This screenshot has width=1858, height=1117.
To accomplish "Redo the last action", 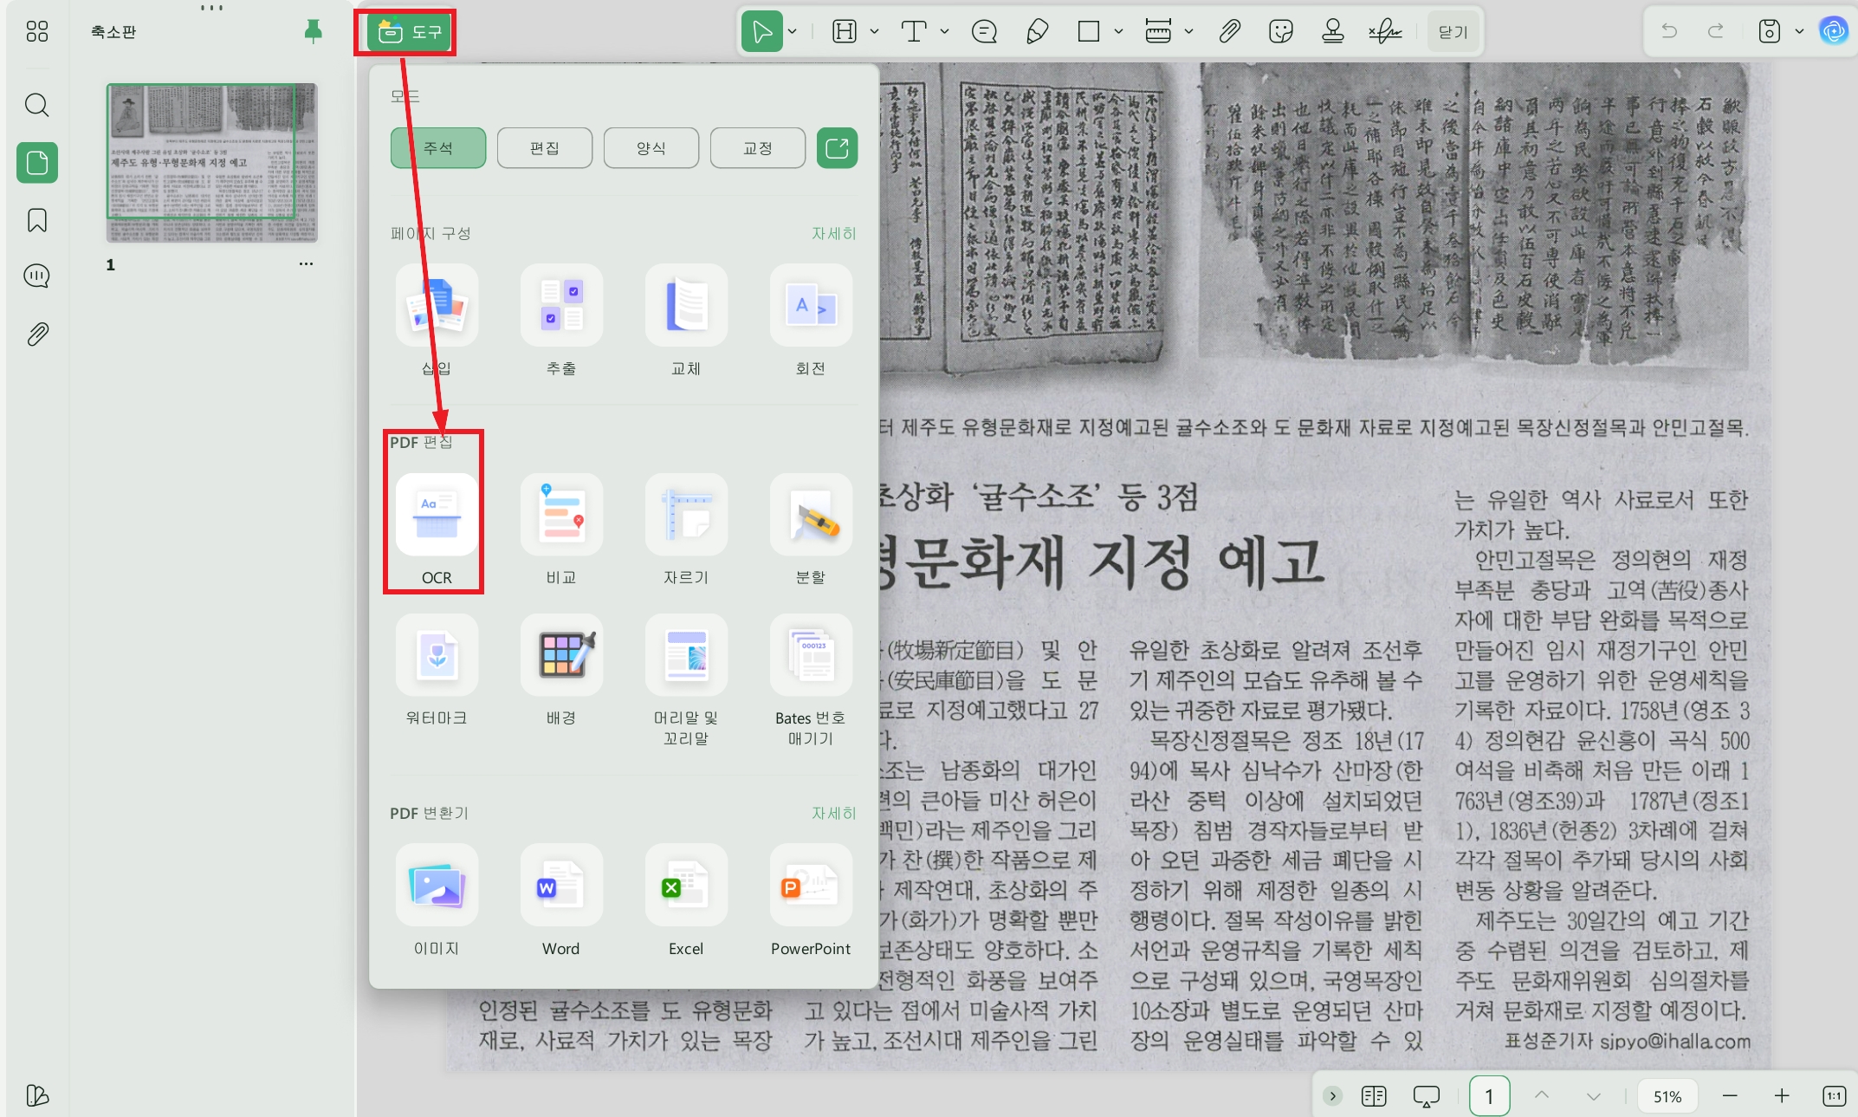I will (x=1716, y=32).
